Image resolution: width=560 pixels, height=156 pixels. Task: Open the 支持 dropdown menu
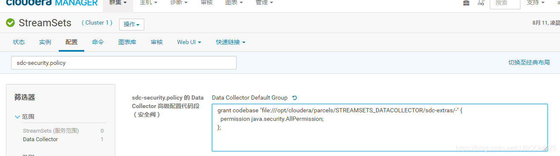click(x=535, y=3)
